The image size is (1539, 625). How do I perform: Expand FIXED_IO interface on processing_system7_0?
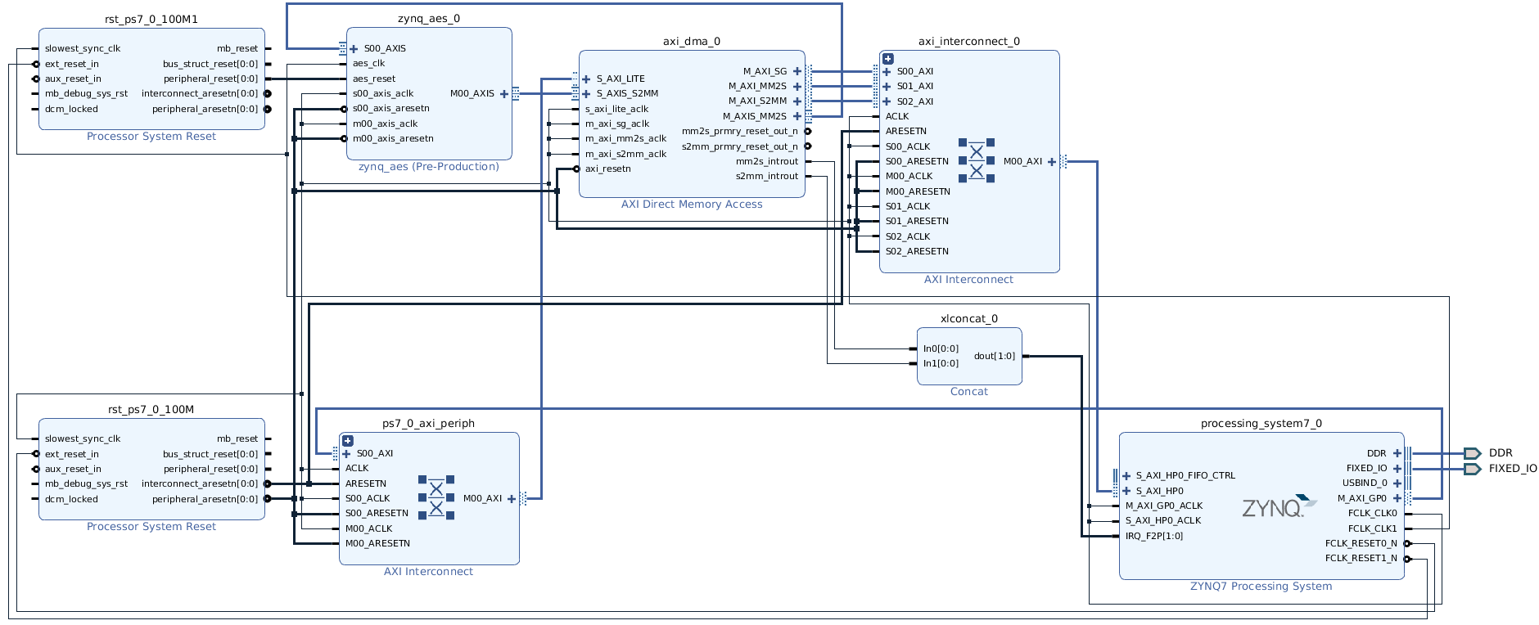pyautogui.click(x=1397, y=469)
